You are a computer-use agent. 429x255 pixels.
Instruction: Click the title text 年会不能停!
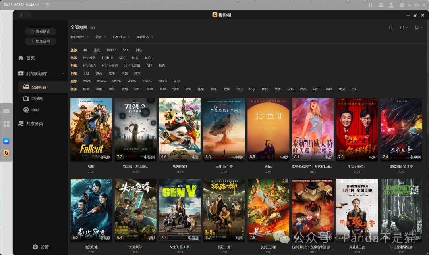click(x=357, y=166)
